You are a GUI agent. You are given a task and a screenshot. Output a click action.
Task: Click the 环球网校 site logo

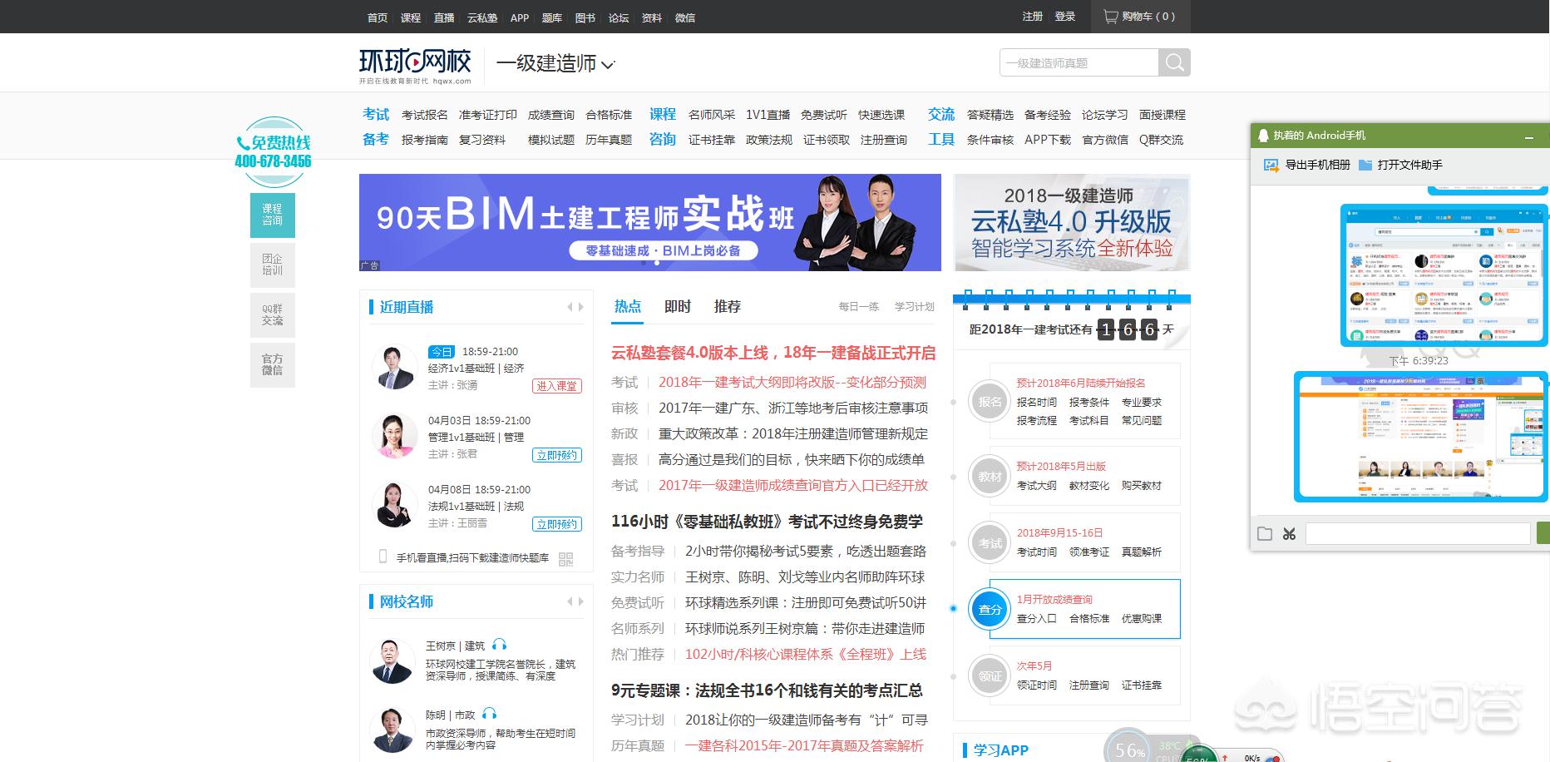pos(415,65)
